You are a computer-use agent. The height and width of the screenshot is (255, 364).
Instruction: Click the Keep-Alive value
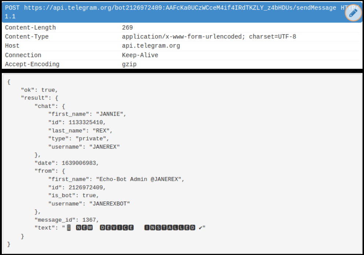[x=140, y=55]
